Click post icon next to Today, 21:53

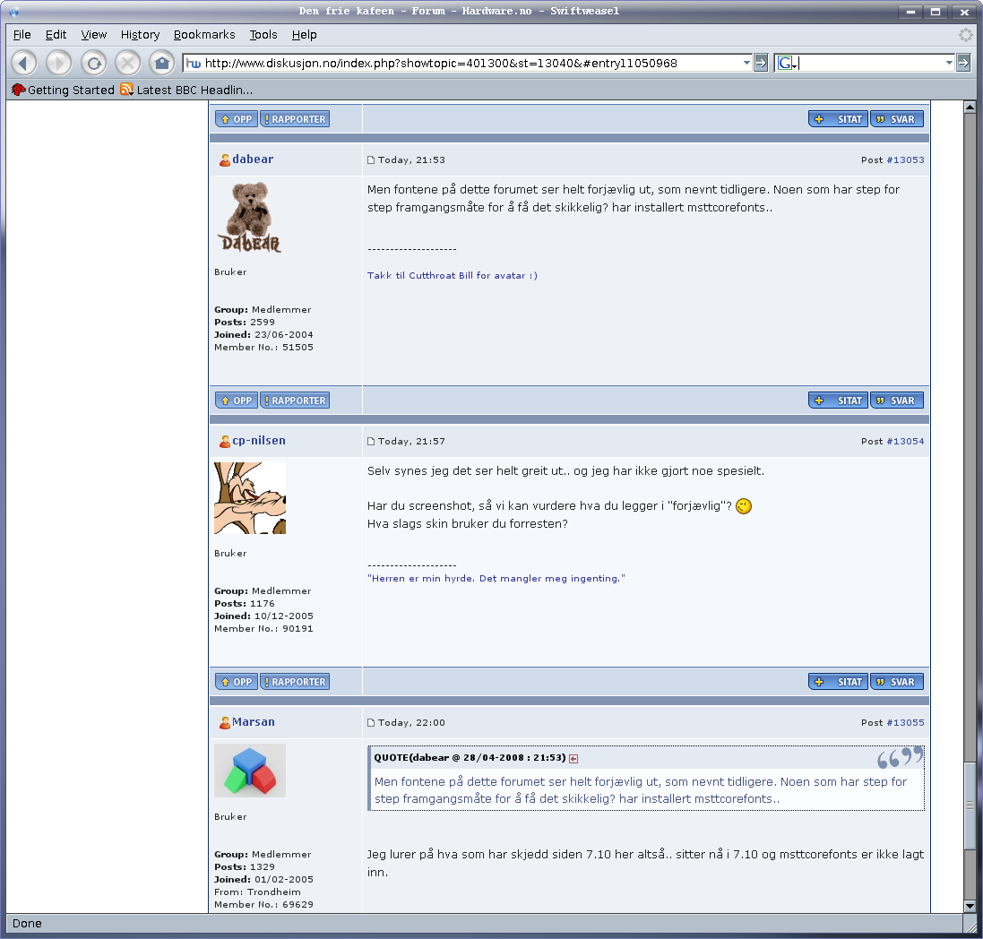(x=371, y=160)
